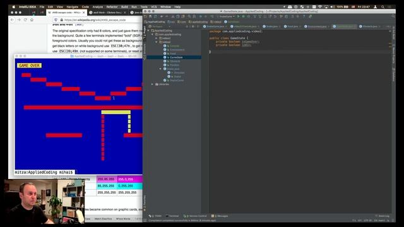Toggle the Database side tab
Viewport: 404px width, 227px height.
(x=393, y=74)
